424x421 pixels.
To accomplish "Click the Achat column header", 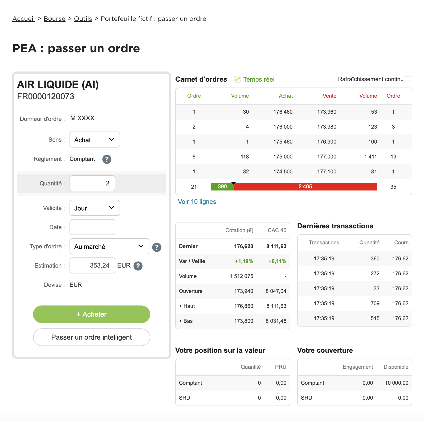I will [x=286, y=96].
